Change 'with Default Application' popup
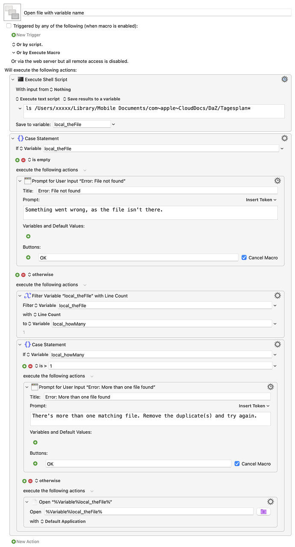 [x=63, y=521]
